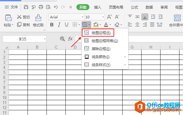The width and height of the screenshot is (183, 115).
Task: Click the 复制 (Copy) button
Action: point(23,25)
